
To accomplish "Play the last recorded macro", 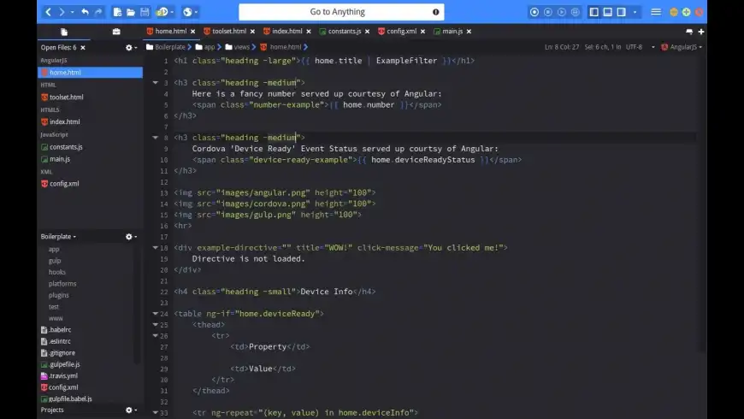I will coord(562,12).
